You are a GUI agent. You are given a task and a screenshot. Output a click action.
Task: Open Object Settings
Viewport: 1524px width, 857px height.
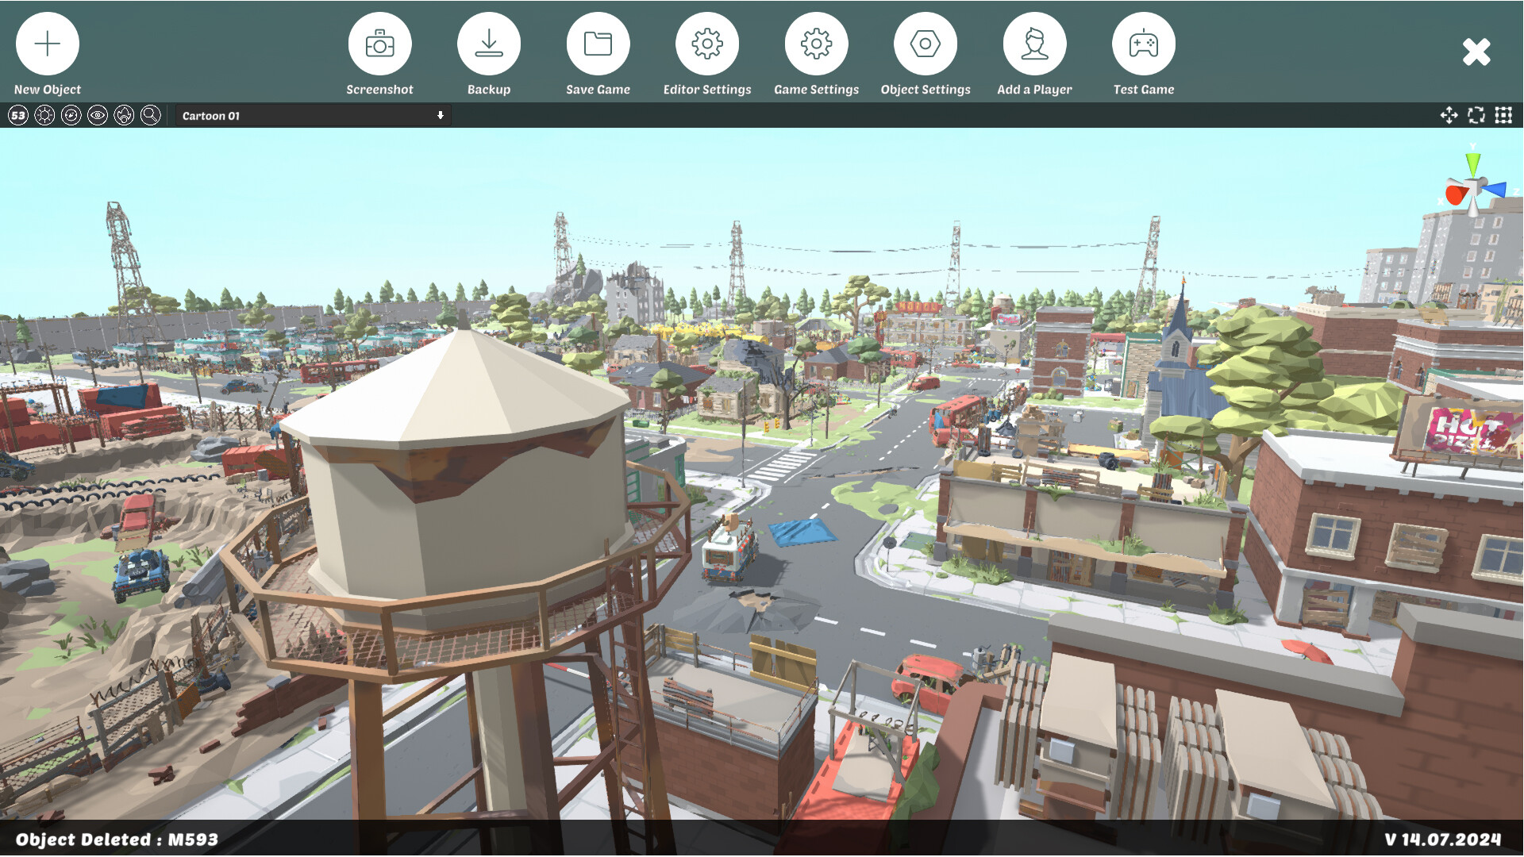click(926, 44)
